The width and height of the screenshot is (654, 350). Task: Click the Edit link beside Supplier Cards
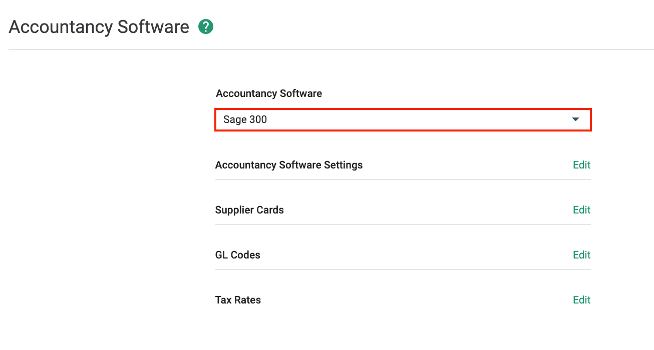[581, 209]
